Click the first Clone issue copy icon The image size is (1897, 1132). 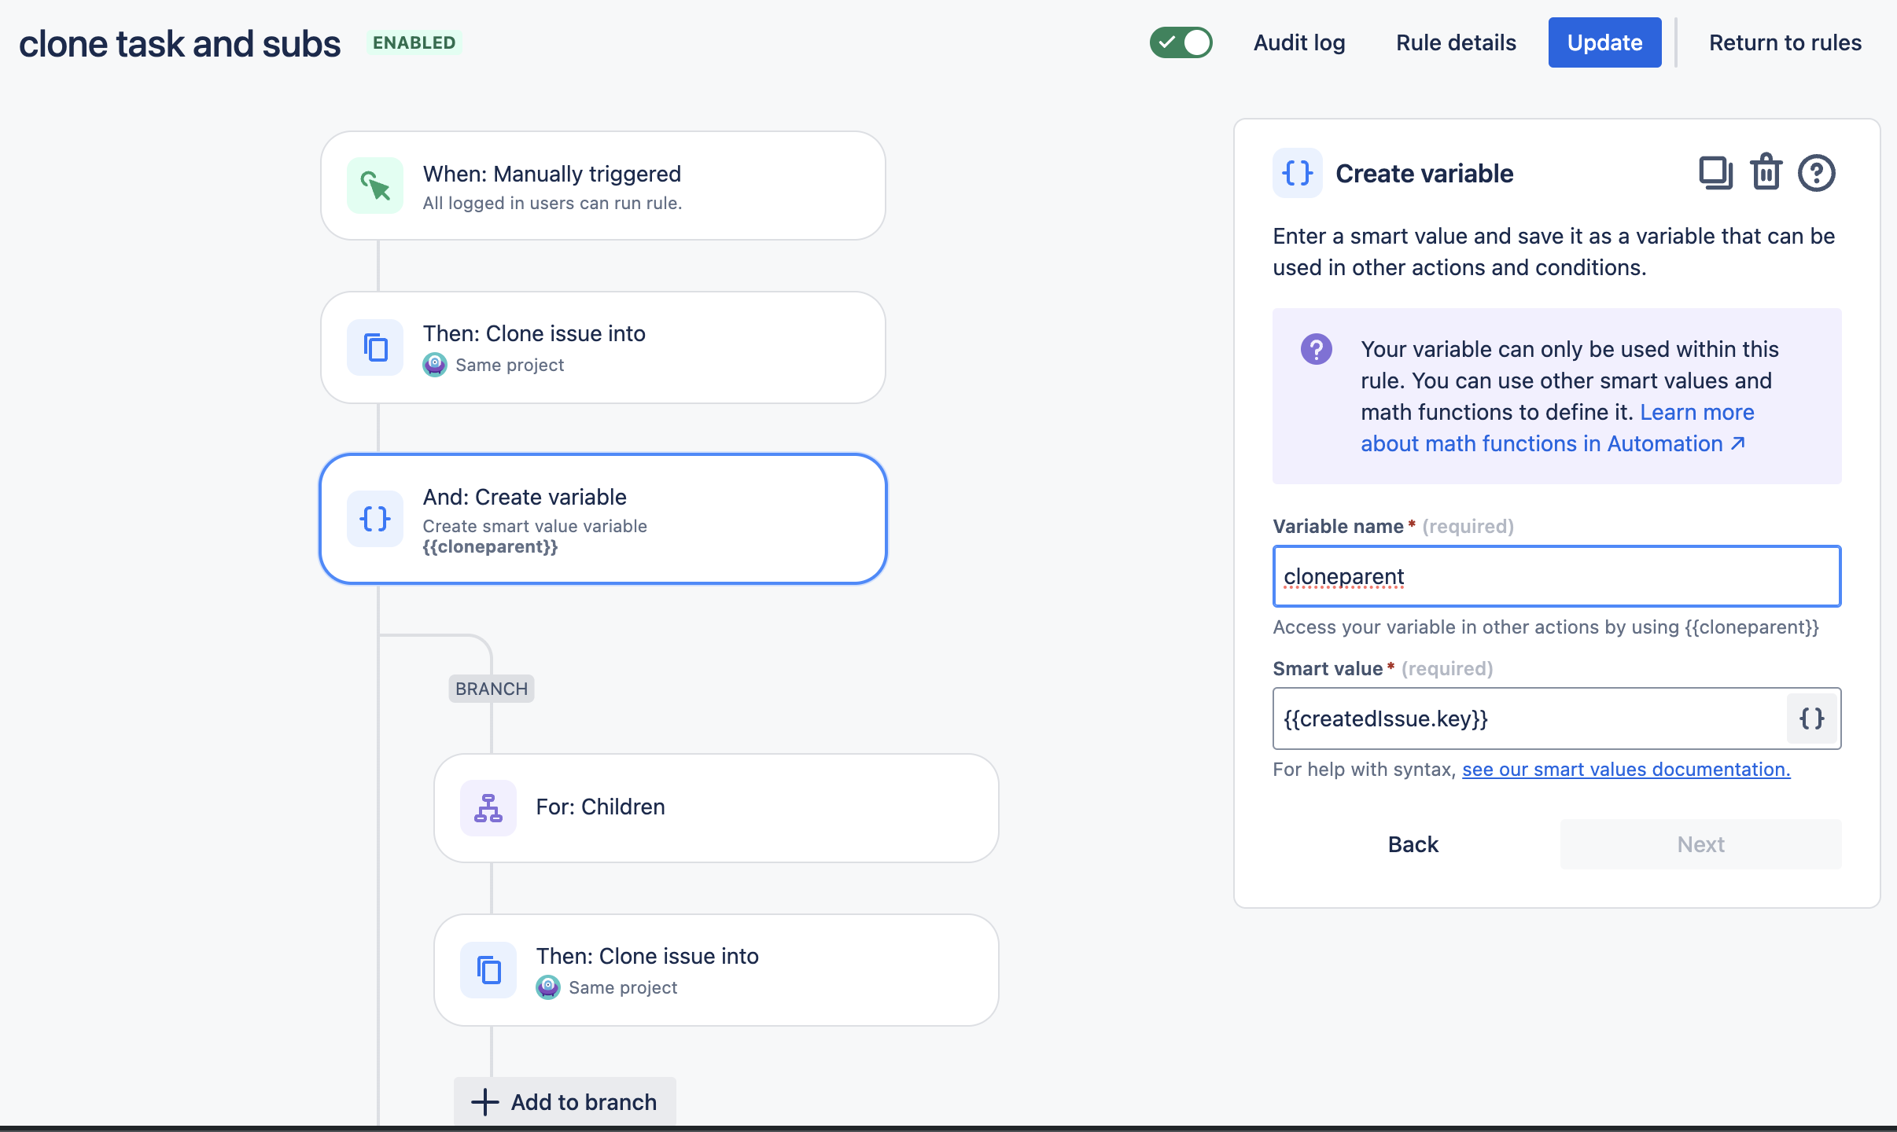[375, 347]
